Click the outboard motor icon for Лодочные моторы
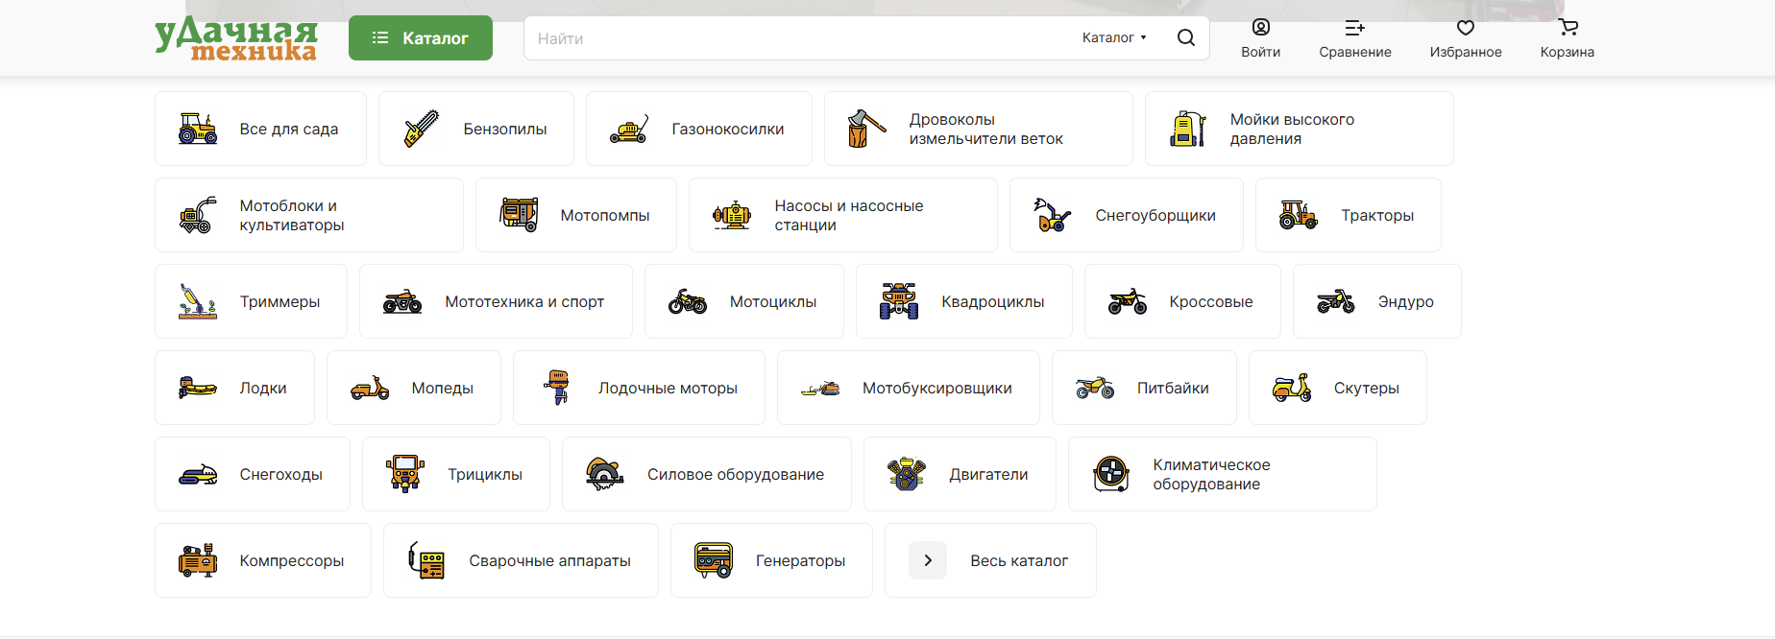This screenshot has height=639, width=1775. [x=556, y=388]
